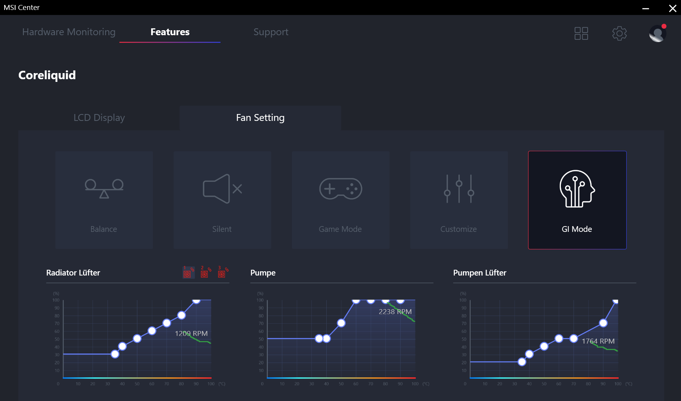Click the Pumpe section heading
This screenshot has height=401, width=681.
pyautogui.click(x=263, y=273)
